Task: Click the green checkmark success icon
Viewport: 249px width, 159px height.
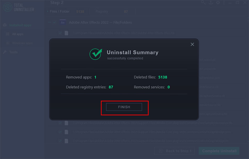Action: (x=96, y=54)
